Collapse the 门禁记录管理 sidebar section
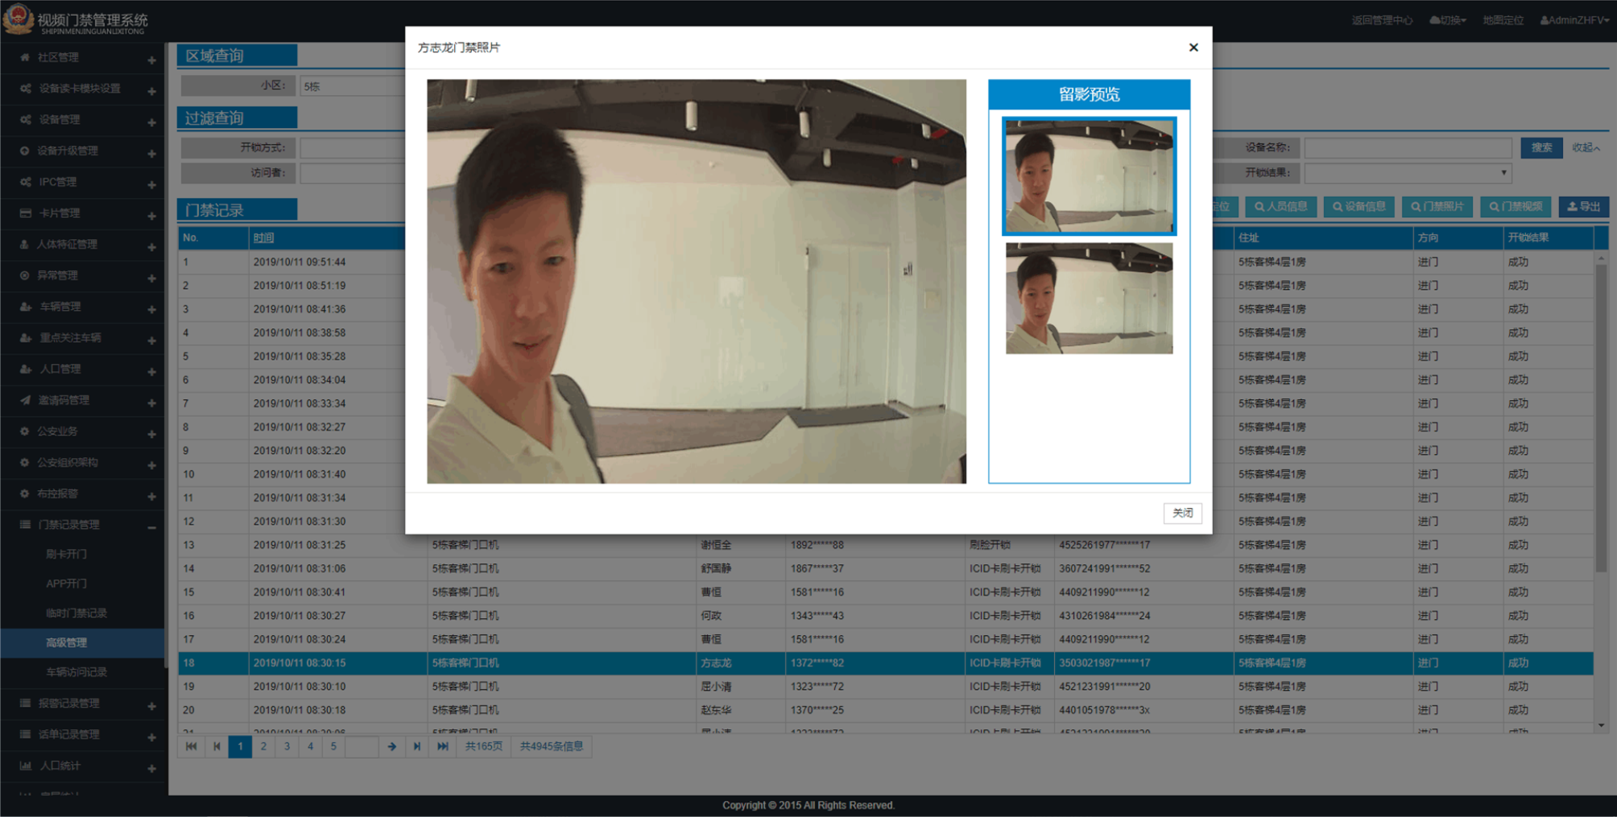Image resolution: width=1617 pixels, height=817 pixels. [151, 527]
